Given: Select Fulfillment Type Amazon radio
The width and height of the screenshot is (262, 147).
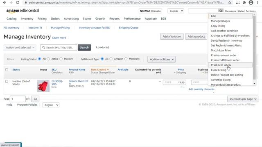Looking at the screenshot, I should (x=111, y=59).
